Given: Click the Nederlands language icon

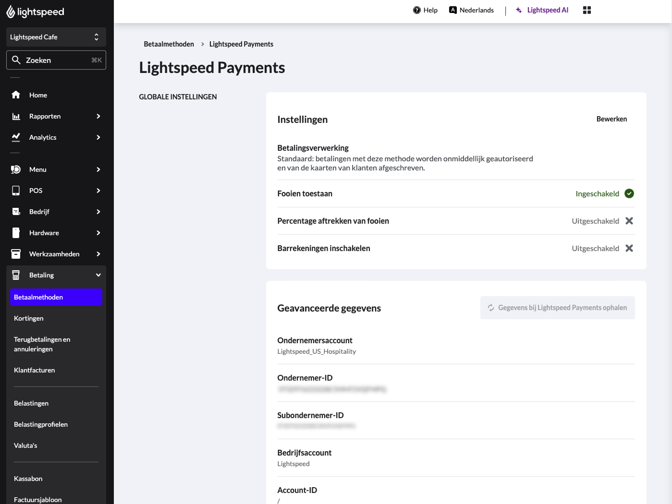Looking at the screenshot, I should pos(453,10).
